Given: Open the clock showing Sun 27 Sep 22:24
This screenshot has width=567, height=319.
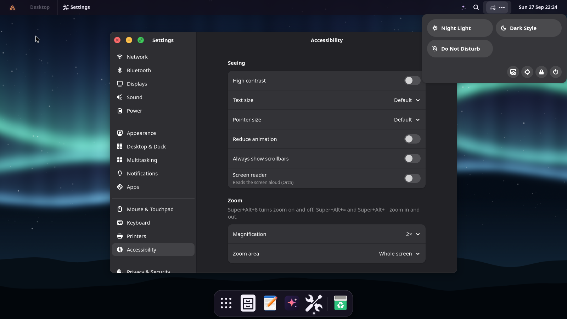Looking at the screenshot, I should click(538, 7).
